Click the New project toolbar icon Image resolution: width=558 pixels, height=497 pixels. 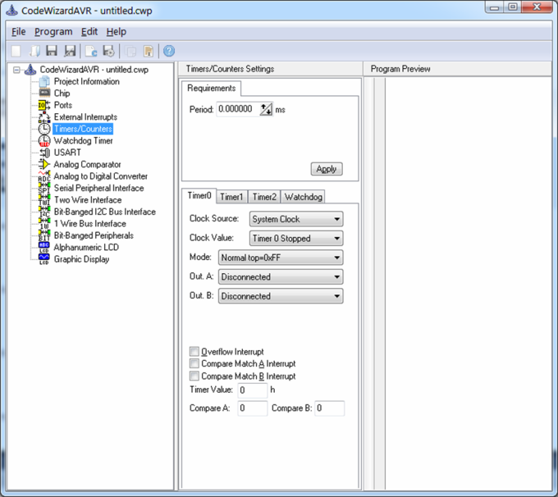[16, 51]
